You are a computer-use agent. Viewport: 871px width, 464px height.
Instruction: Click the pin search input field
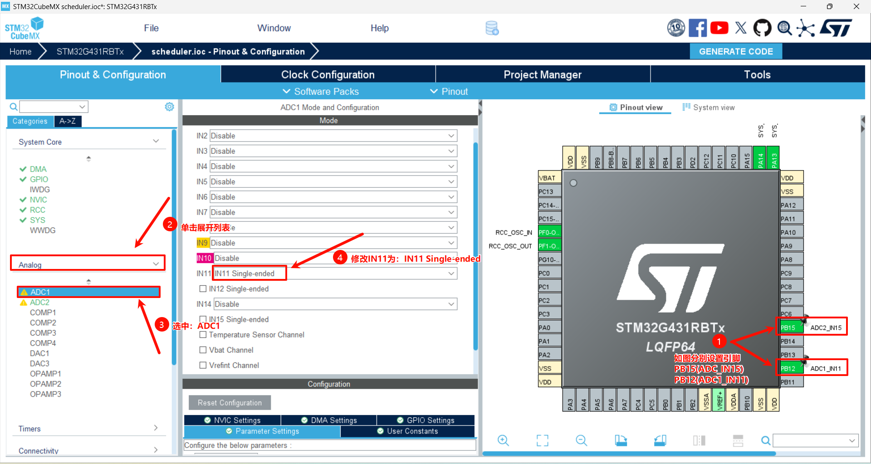[x=816, y=440]
